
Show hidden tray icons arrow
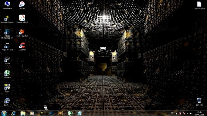tap(176, 113)
